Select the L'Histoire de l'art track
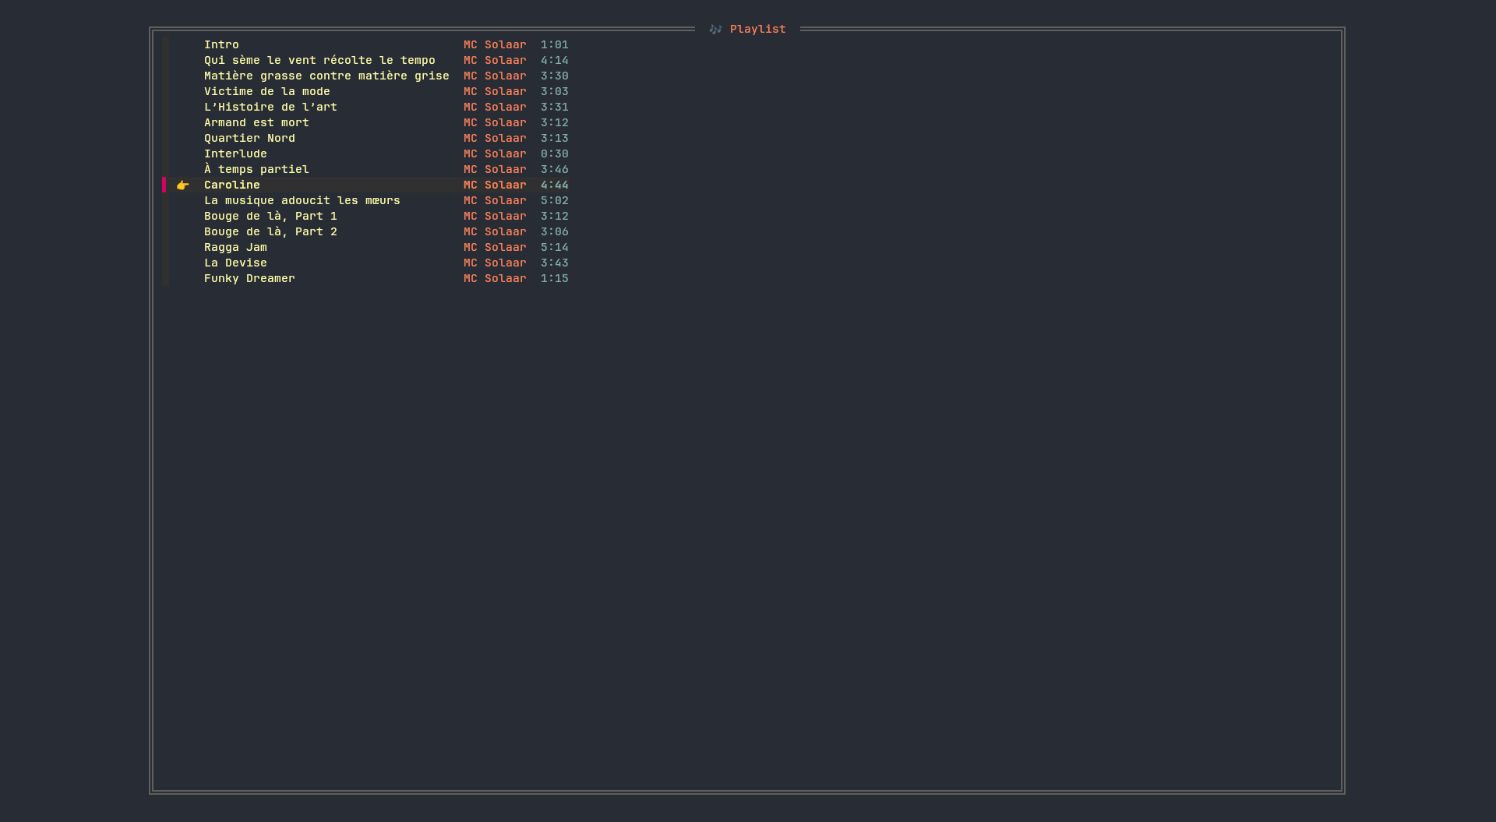Image resolution: width=1496 pixels, height=822 pixels. pyautogui.click(x=270, y=108)
